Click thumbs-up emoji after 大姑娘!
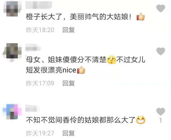171x140 pixels. pyautogui.click(x=141, y=17)
